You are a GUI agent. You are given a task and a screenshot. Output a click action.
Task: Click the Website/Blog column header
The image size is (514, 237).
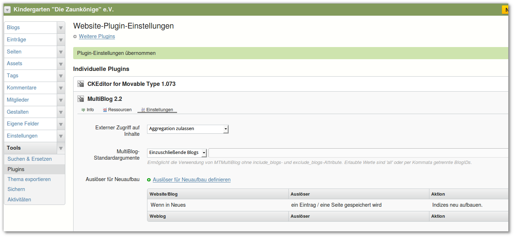click(218, 194)
